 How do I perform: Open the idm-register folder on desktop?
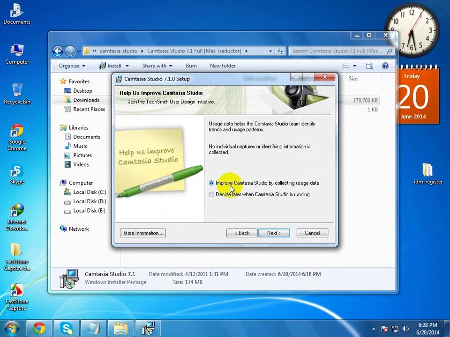tap(428, 174)
